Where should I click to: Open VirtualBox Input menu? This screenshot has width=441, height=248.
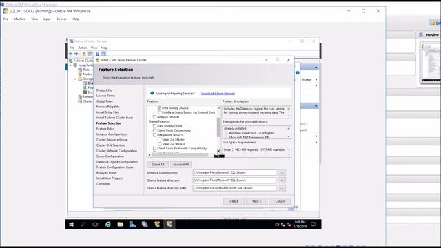[x=47, y=19]
